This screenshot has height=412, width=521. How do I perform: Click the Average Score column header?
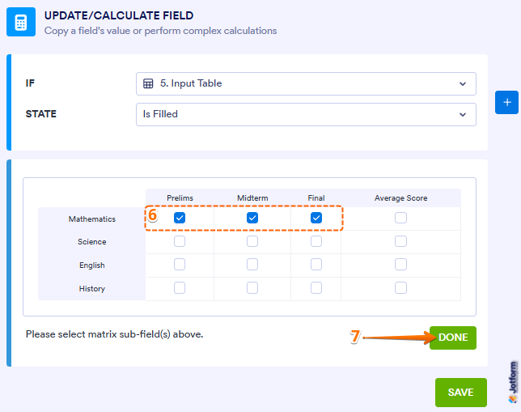[x=400, y=198]
